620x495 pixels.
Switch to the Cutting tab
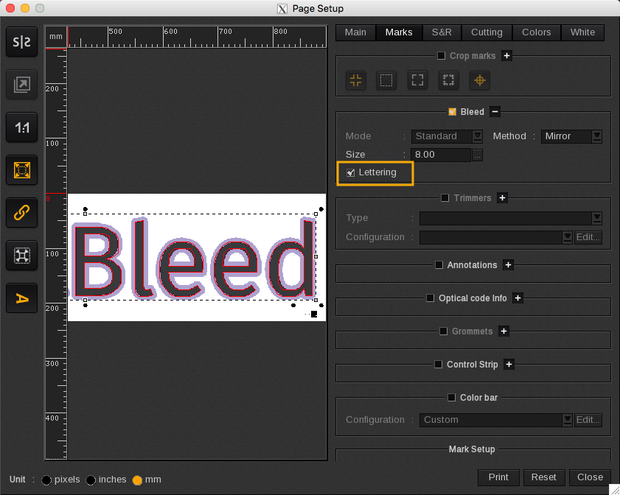(x=487, y=32)
